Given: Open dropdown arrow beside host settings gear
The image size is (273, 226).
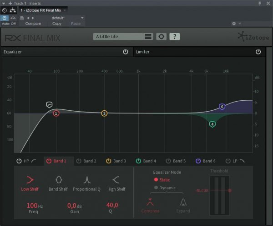Looking at the screenshot, I should (x=240, y=24).
